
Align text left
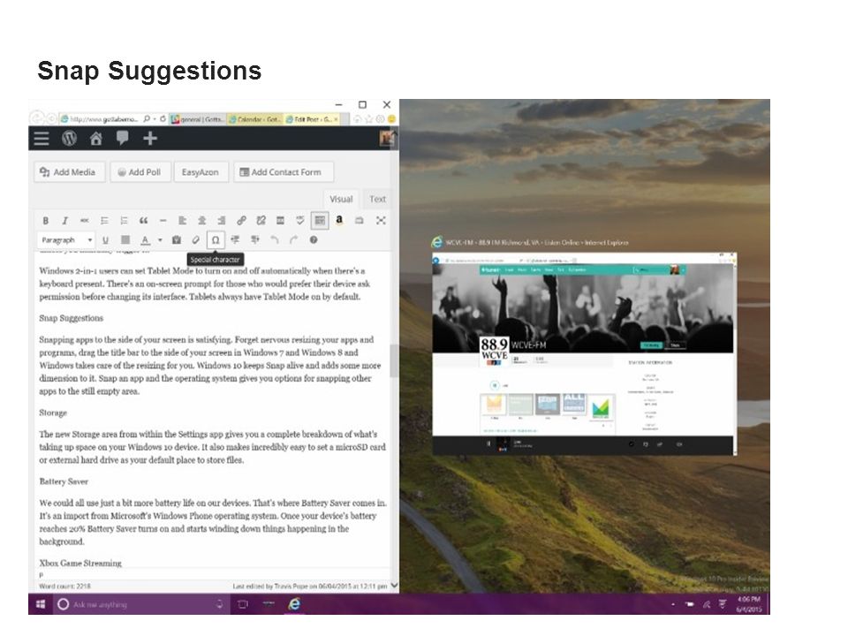182,221
